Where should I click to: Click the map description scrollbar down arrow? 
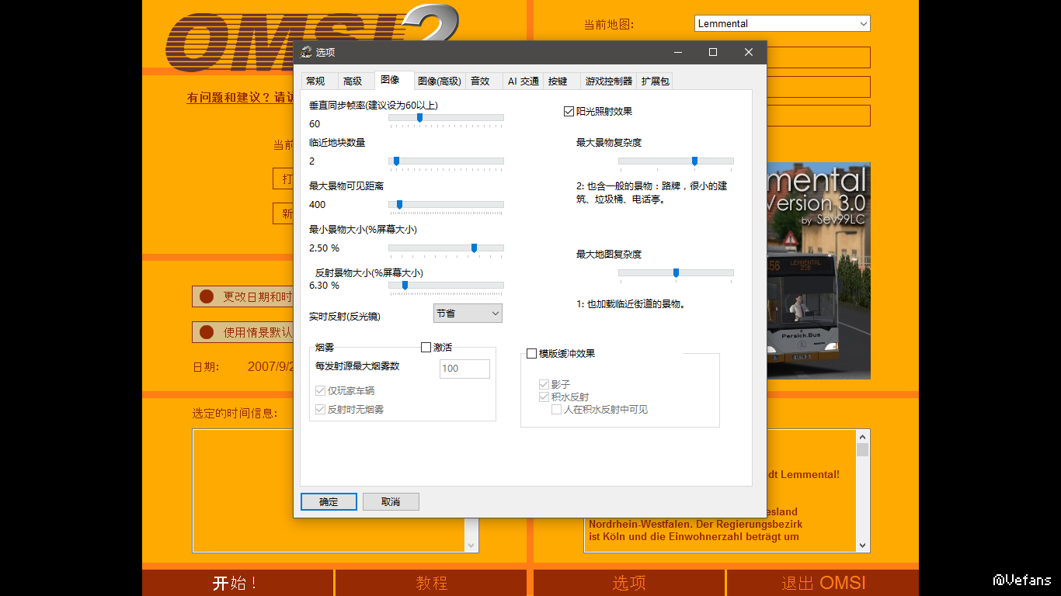pos(862,545)
